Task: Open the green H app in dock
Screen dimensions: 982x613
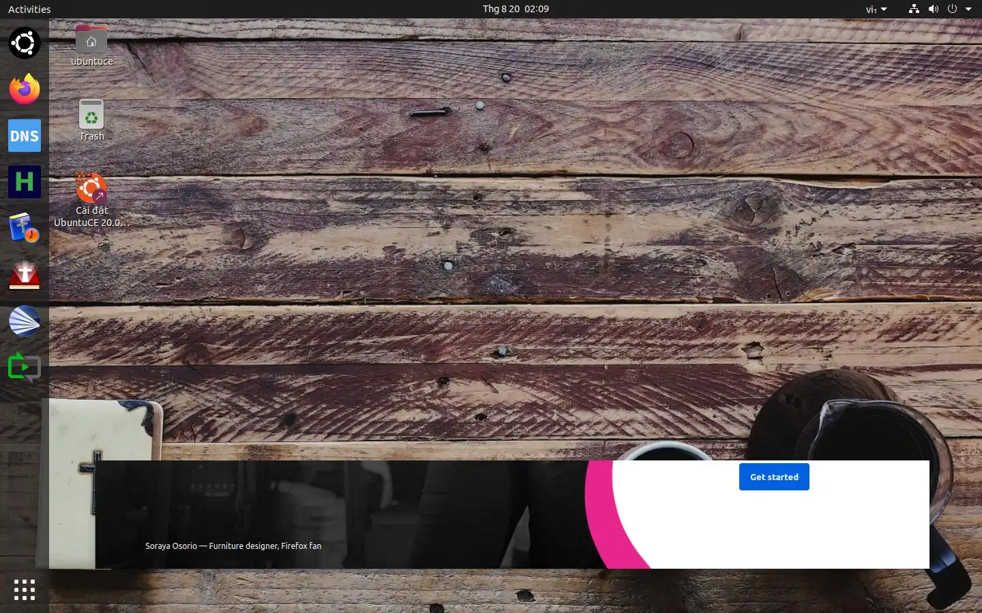Action: (x=25, y=182)
